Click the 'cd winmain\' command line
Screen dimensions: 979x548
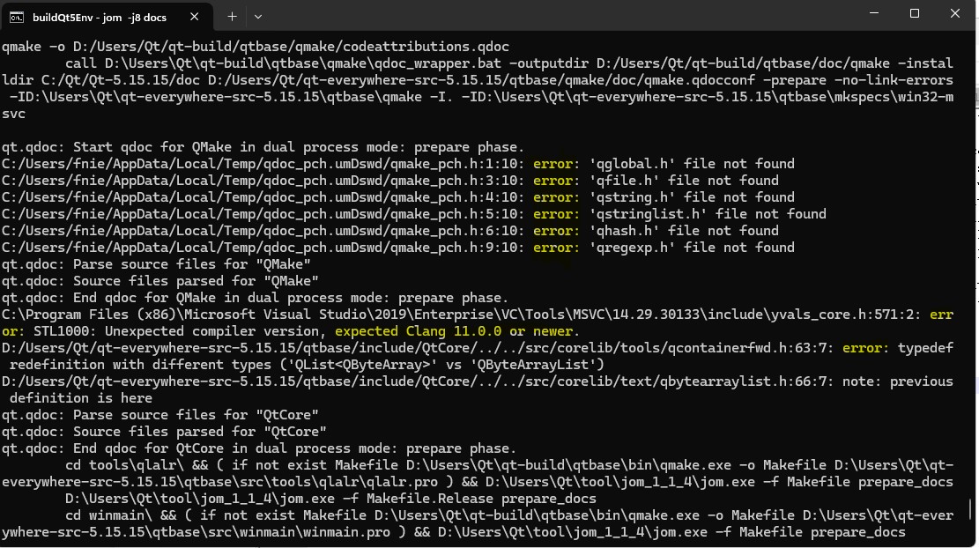tap(478, 524)
